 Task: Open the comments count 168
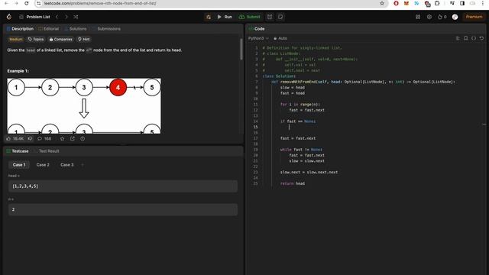point(44,138)
